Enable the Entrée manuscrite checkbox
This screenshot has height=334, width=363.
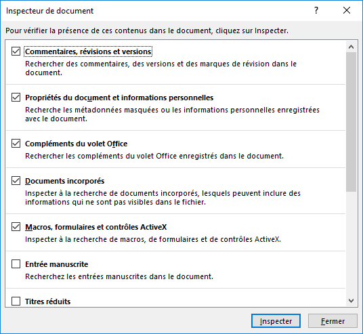(16, 264)
